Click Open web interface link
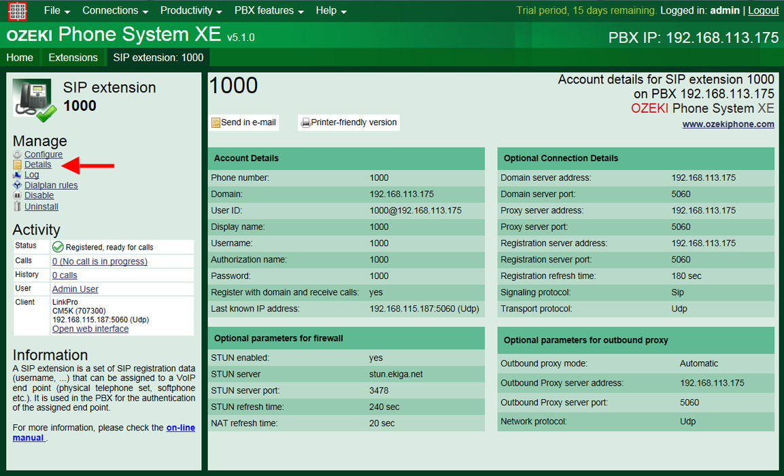Viewport: 784px width, 476px height. (x=90, y=329)
